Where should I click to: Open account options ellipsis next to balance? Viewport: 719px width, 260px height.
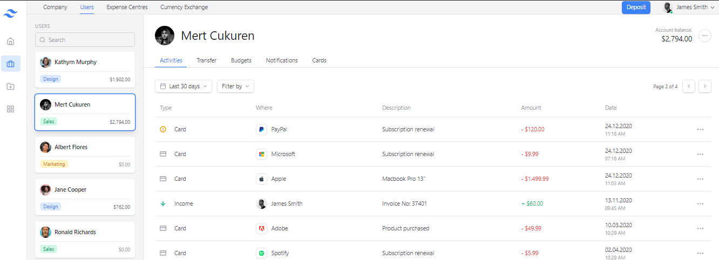(704, 36)
